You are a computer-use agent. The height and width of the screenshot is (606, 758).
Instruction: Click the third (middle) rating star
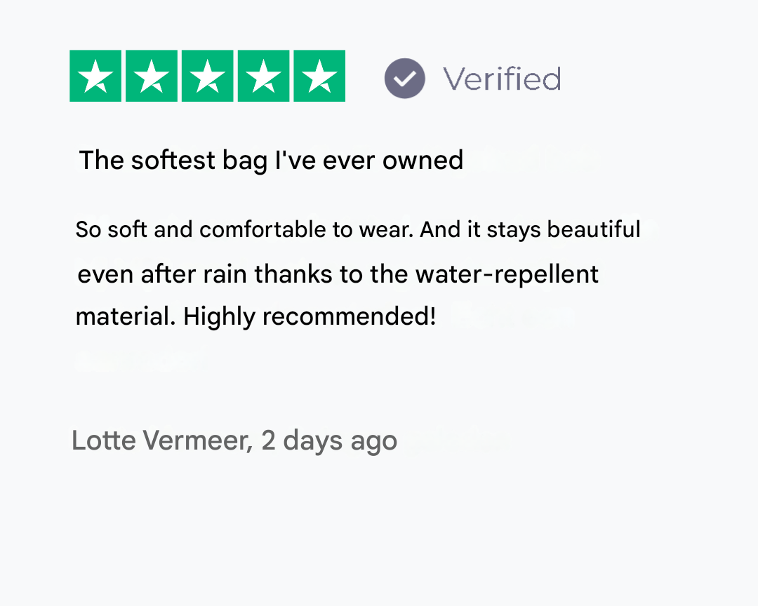tap(208, 76)
